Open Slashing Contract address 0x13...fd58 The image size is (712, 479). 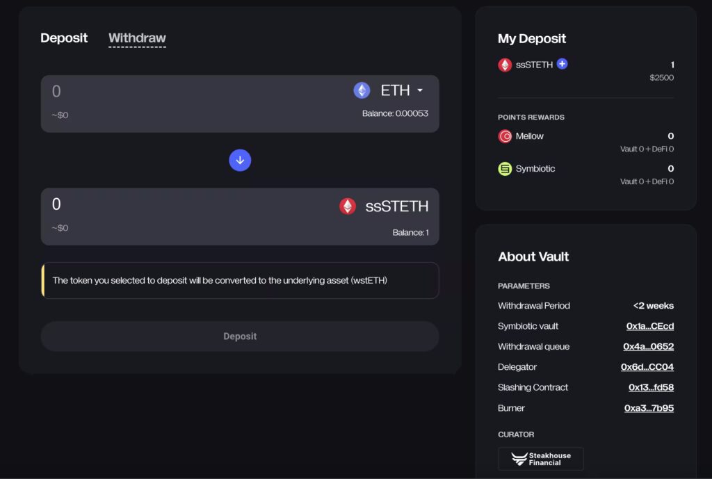(x=651, y=387)
